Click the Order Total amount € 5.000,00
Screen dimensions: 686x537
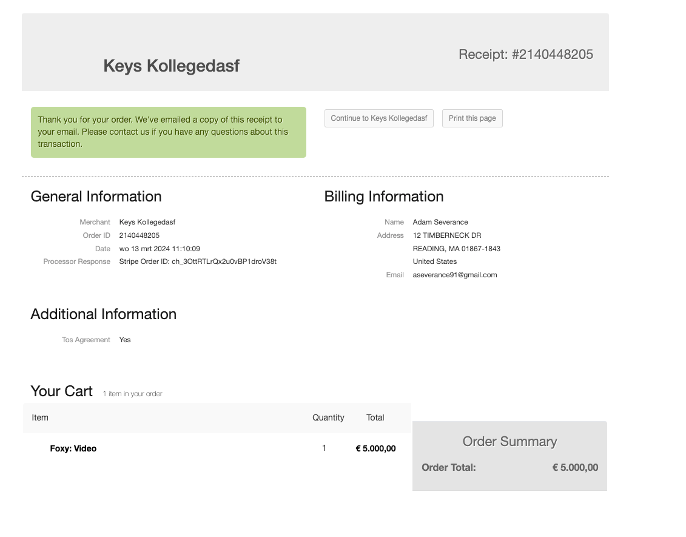click(575, 468)
